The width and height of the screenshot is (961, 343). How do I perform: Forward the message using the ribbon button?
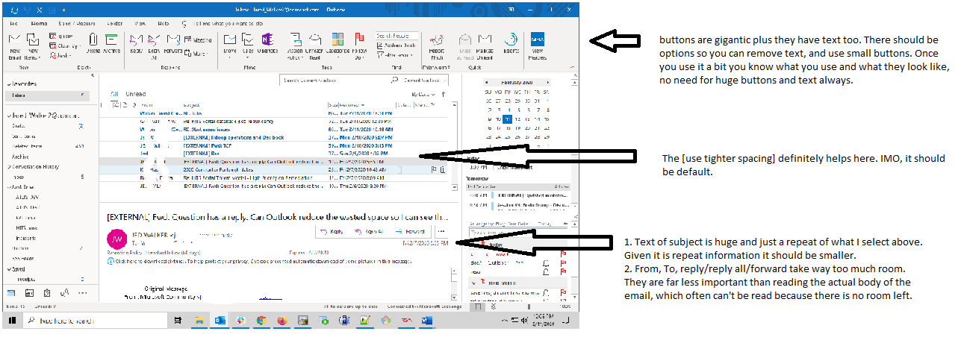[x=173, y=44]
